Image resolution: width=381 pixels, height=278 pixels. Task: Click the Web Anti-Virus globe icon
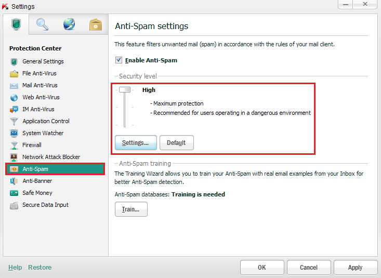click(14, 98)
